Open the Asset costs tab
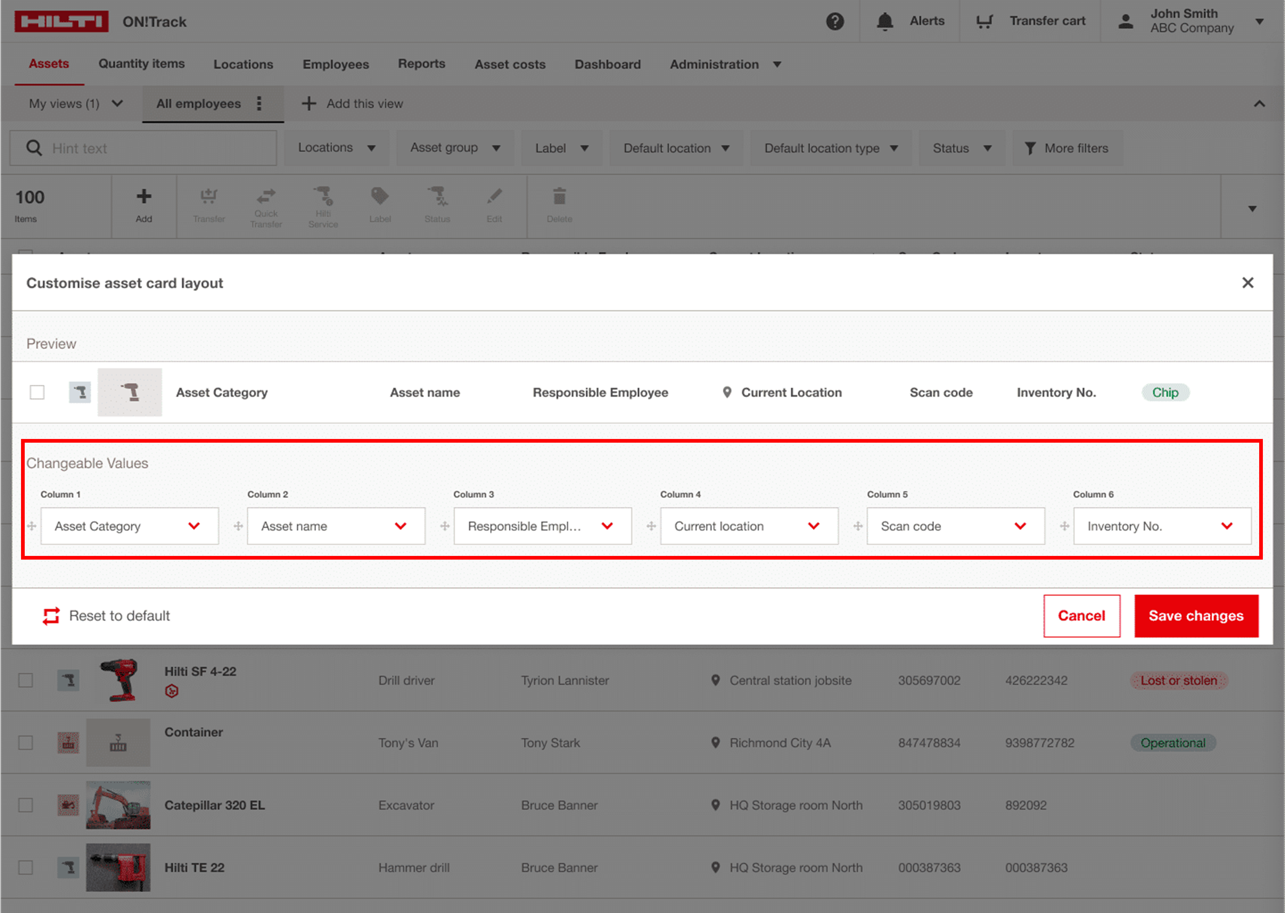Viewport: 1285px width, 913px height. (x=510, y=65)
